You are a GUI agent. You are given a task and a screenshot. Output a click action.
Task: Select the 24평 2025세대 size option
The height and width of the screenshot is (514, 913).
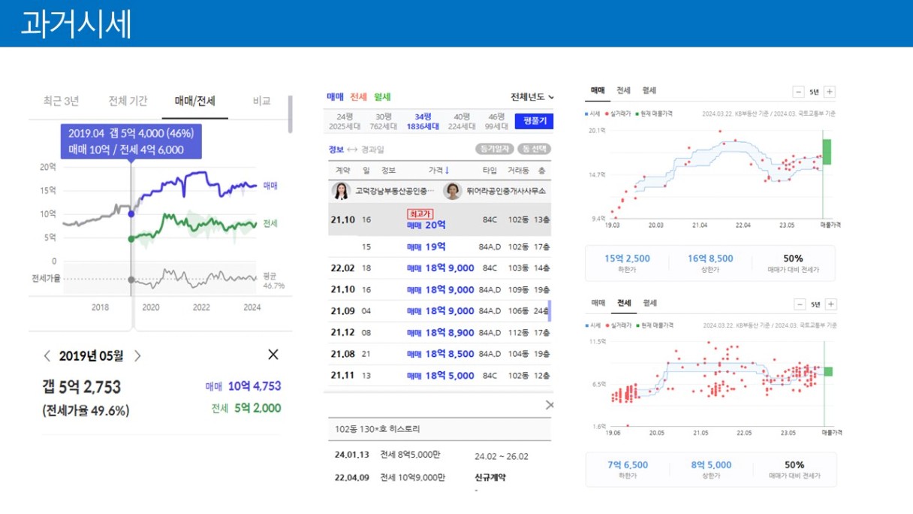point(345,121)
